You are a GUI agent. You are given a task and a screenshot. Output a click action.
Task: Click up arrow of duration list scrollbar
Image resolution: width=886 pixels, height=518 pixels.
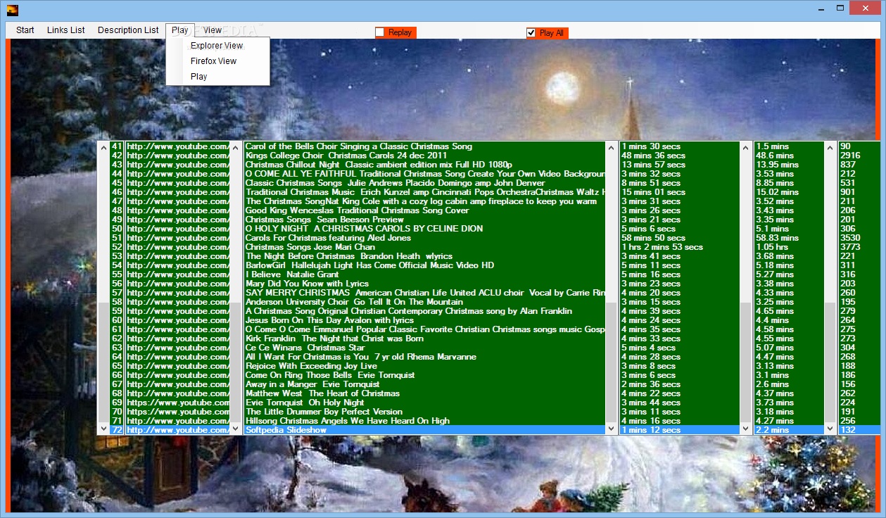pos(746,147)
